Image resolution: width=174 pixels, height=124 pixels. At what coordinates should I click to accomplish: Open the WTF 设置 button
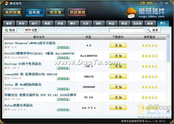click(x=31, y=30)
